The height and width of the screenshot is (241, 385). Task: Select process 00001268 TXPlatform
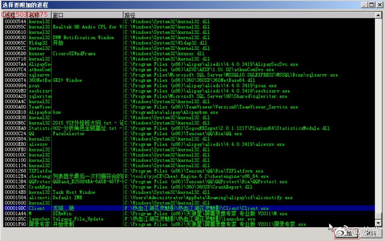pos(189,171)
